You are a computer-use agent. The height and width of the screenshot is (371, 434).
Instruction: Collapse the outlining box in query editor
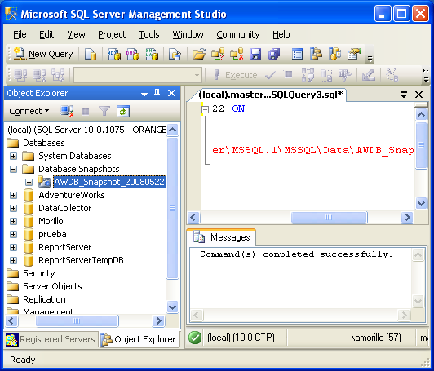pyautogui.click(x=205, y=109)
